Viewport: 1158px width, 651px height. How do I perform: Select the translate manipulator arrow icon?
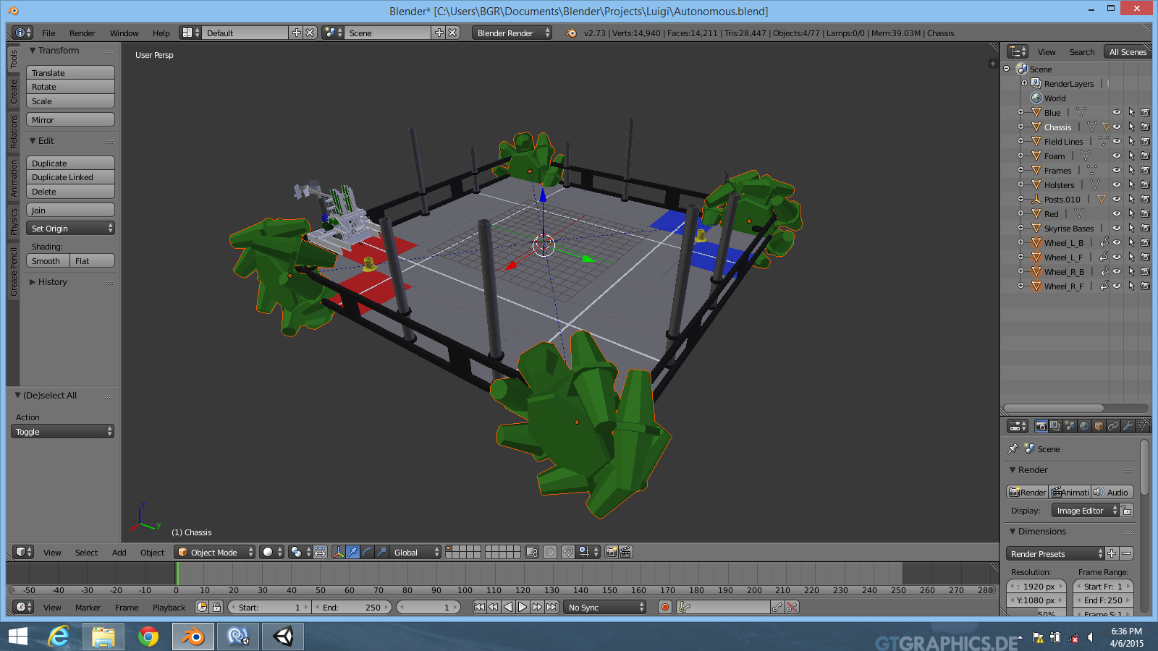[352, 552]
